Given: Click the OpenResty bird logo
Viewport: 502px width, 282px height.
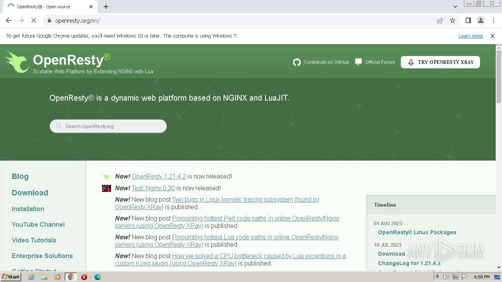Looking at the screenshot, I should click(x=16, y=62).
